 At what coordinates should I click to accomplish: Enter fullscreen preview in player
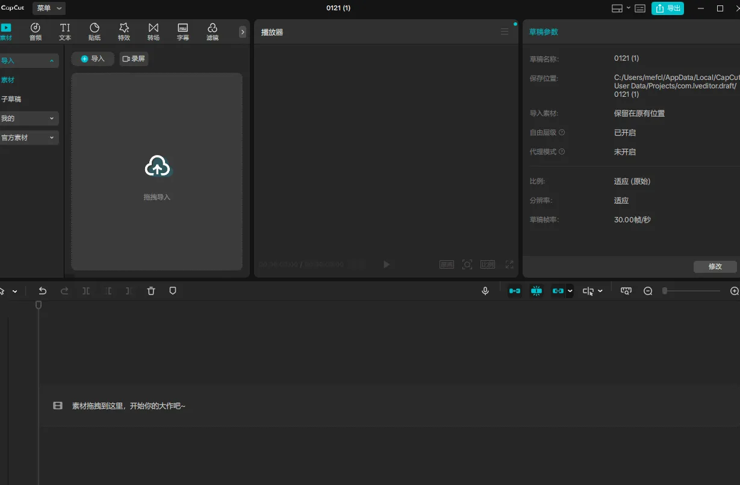pyautogui.click(x=509, y=264)
